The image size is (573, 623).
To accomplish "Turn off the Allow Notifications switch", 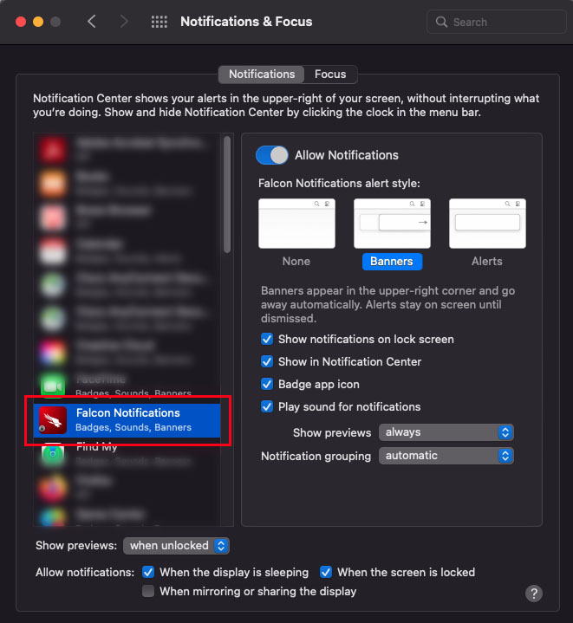I will [272, 155].
